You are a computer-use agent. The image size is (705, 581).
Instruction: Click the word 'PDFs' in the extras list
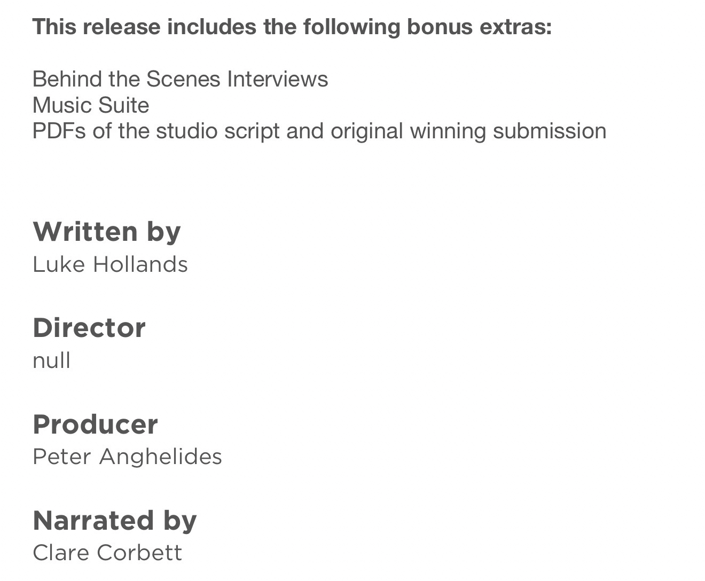(x=59, y=131)
